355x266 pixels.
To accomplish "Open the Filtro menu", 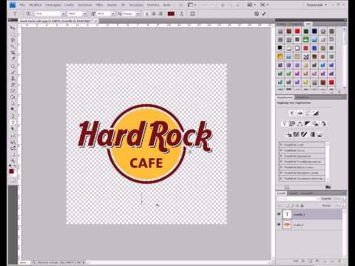I will [99, 4].
